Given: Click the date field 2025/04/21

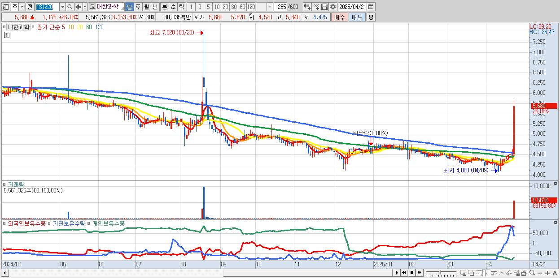Looking at the screenshot, I should tap(353, 7).
